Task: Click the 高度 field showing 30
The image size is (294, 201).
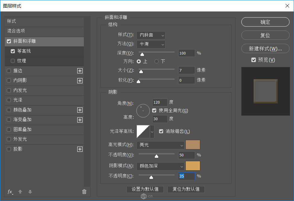Action: click(160, 119)
